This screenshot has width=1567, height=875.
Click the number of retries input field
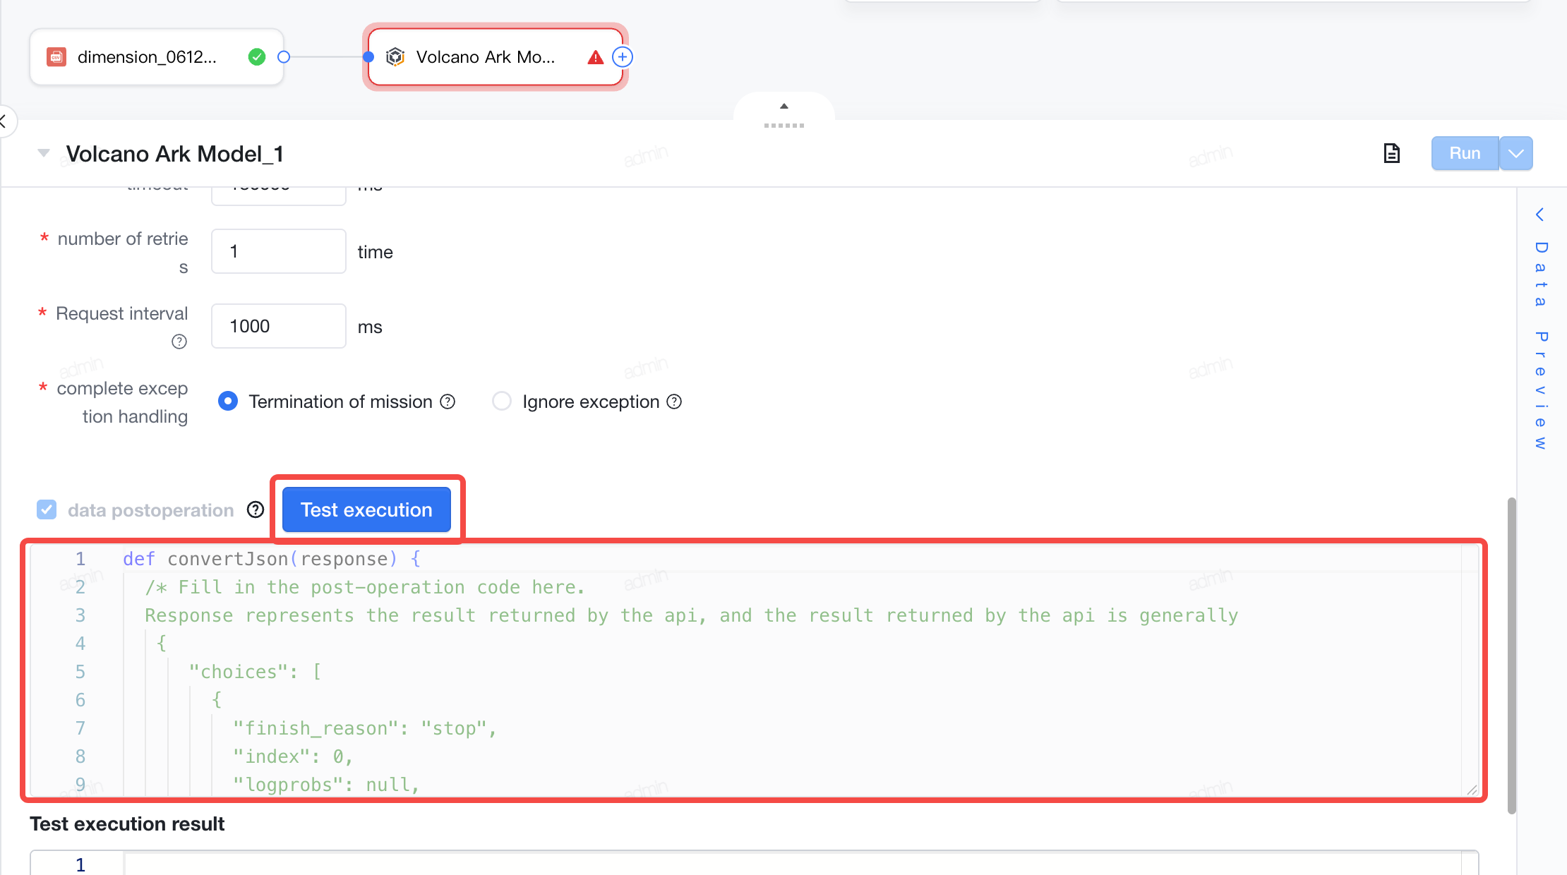click(279, 251)
